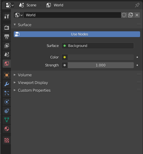This screenshot has width=143, height=154.
Task: Adjust the Strength value field
Action: pos(101,65)
